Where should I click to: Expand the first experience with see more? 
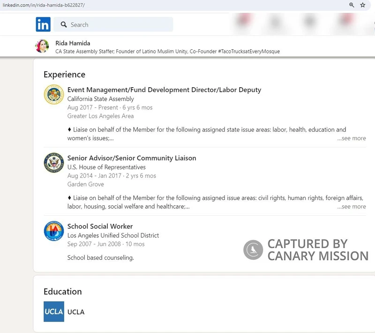[351, 138]
